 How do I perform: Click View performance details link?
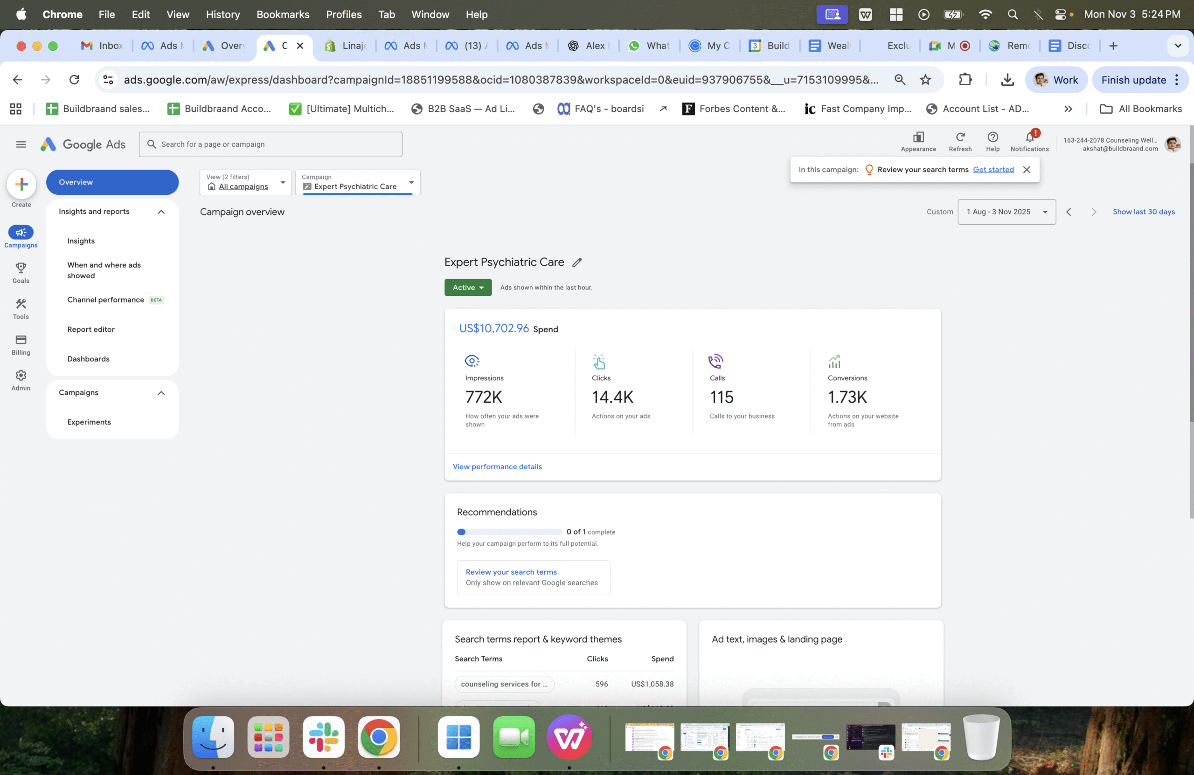pyautogui.click(x=497, y=466)
